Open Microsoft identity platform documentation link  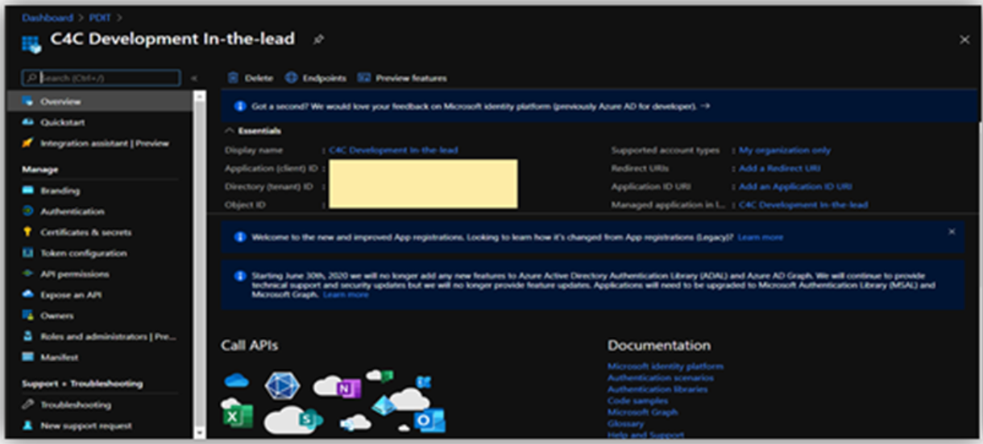coord(666,367)
